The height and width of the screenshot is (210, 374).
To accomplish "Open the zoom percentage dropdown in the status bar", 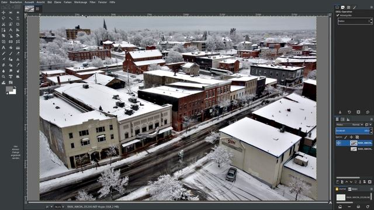I will pos(63,207).
